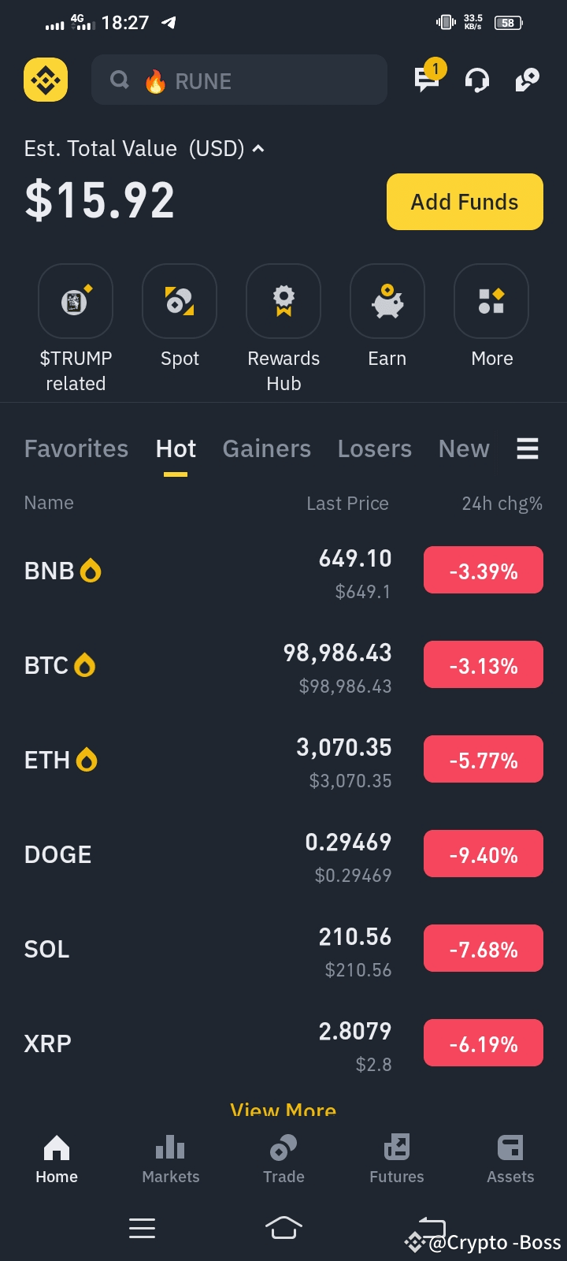Viewport: 567px width, 1261px height.
Task: Tap the Binance logo icon
Action: coord(46,80)
